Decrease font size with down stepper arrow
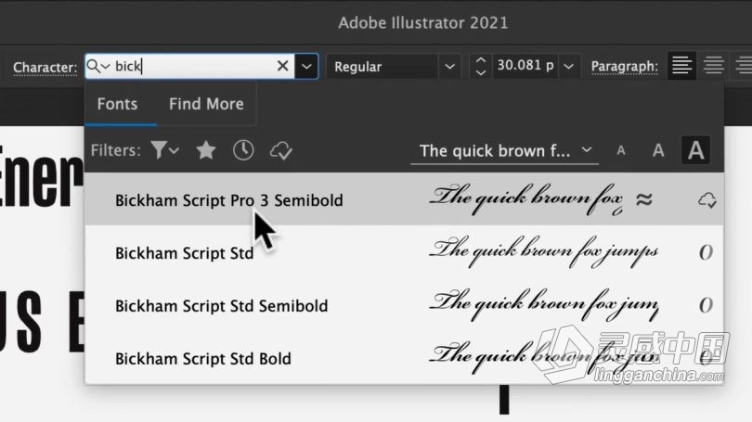This screenshot has width=752, height=422. pyautogui.click(x=481, y=72)
